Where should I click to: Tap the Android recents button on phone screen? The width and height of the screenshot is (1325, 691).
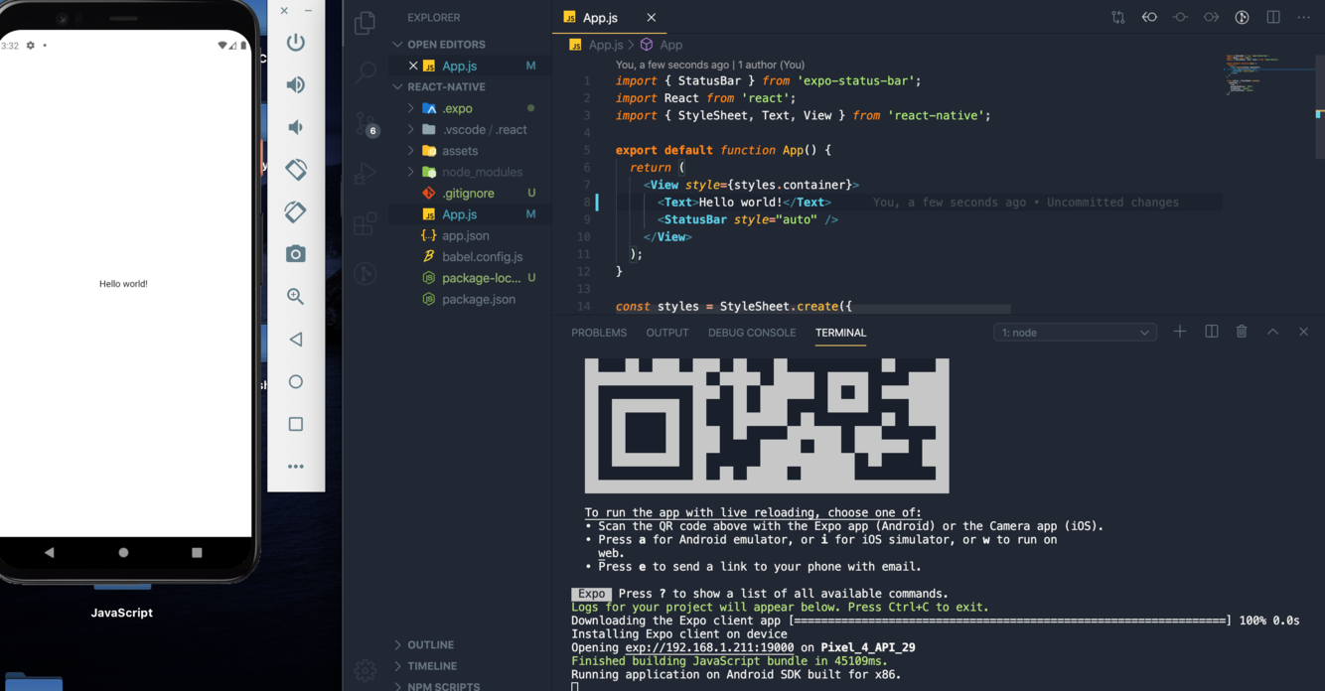click(x=197, y=552)
